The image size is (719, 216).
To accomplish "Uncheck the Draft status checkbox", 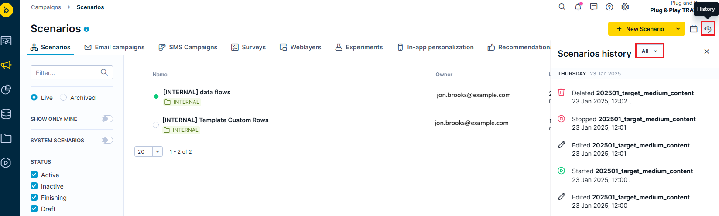I will pyautogui.click(x=34, y=209).
